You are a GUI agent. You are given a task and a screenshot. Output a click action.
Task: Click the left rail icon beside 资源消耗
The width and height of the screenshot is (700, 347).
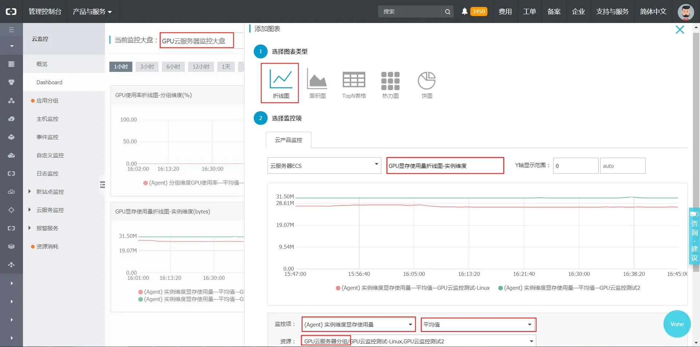point(11,246)
